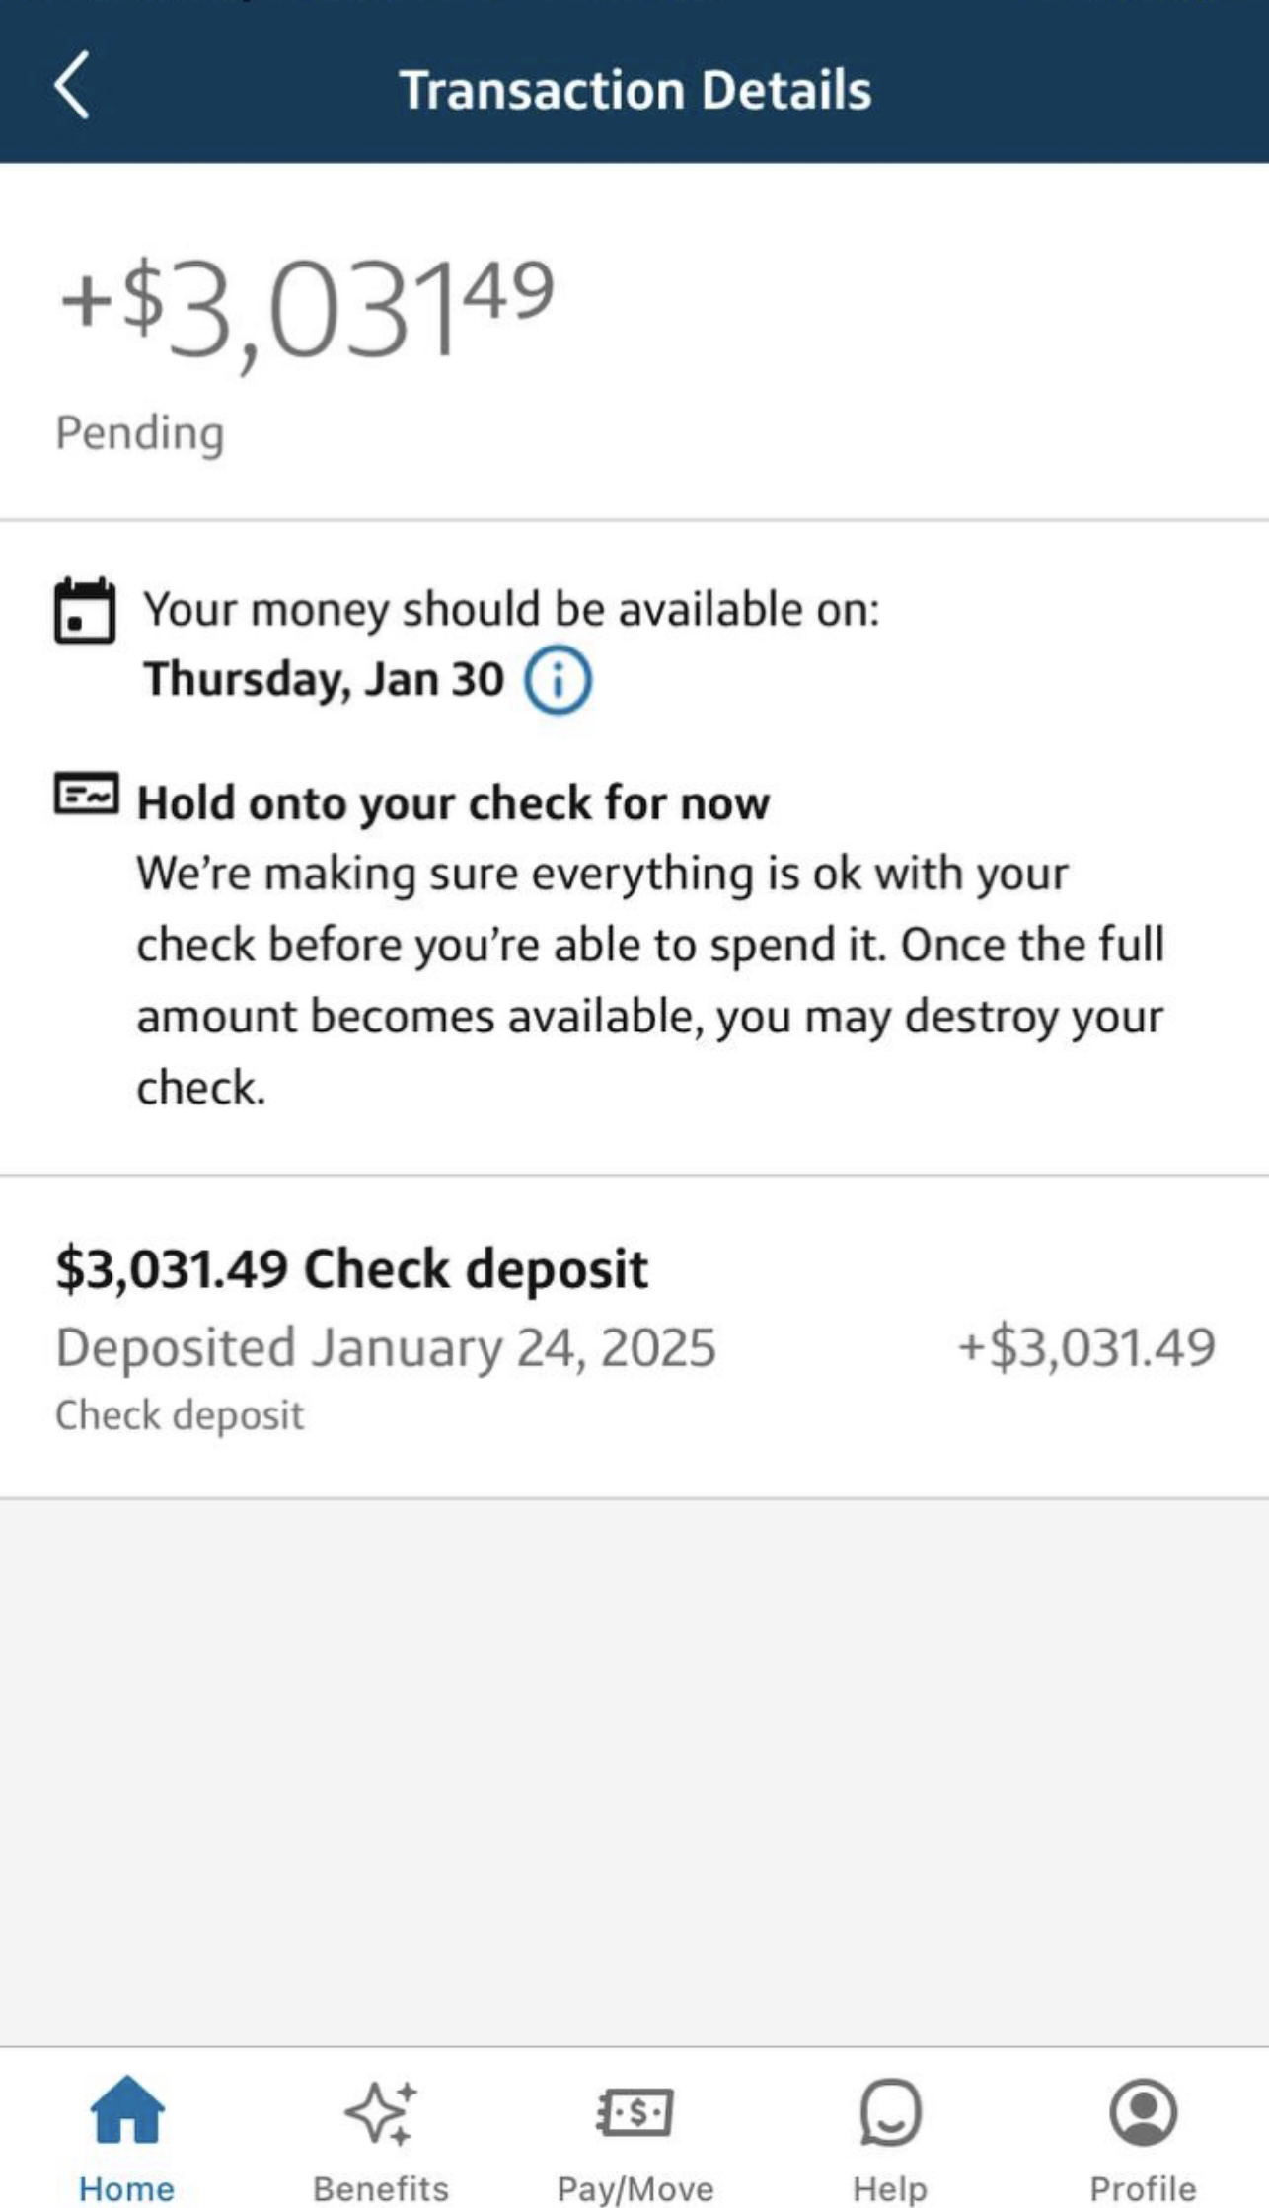
Task: Open Help chat face icon
Action: click(x=889, y=2112)
